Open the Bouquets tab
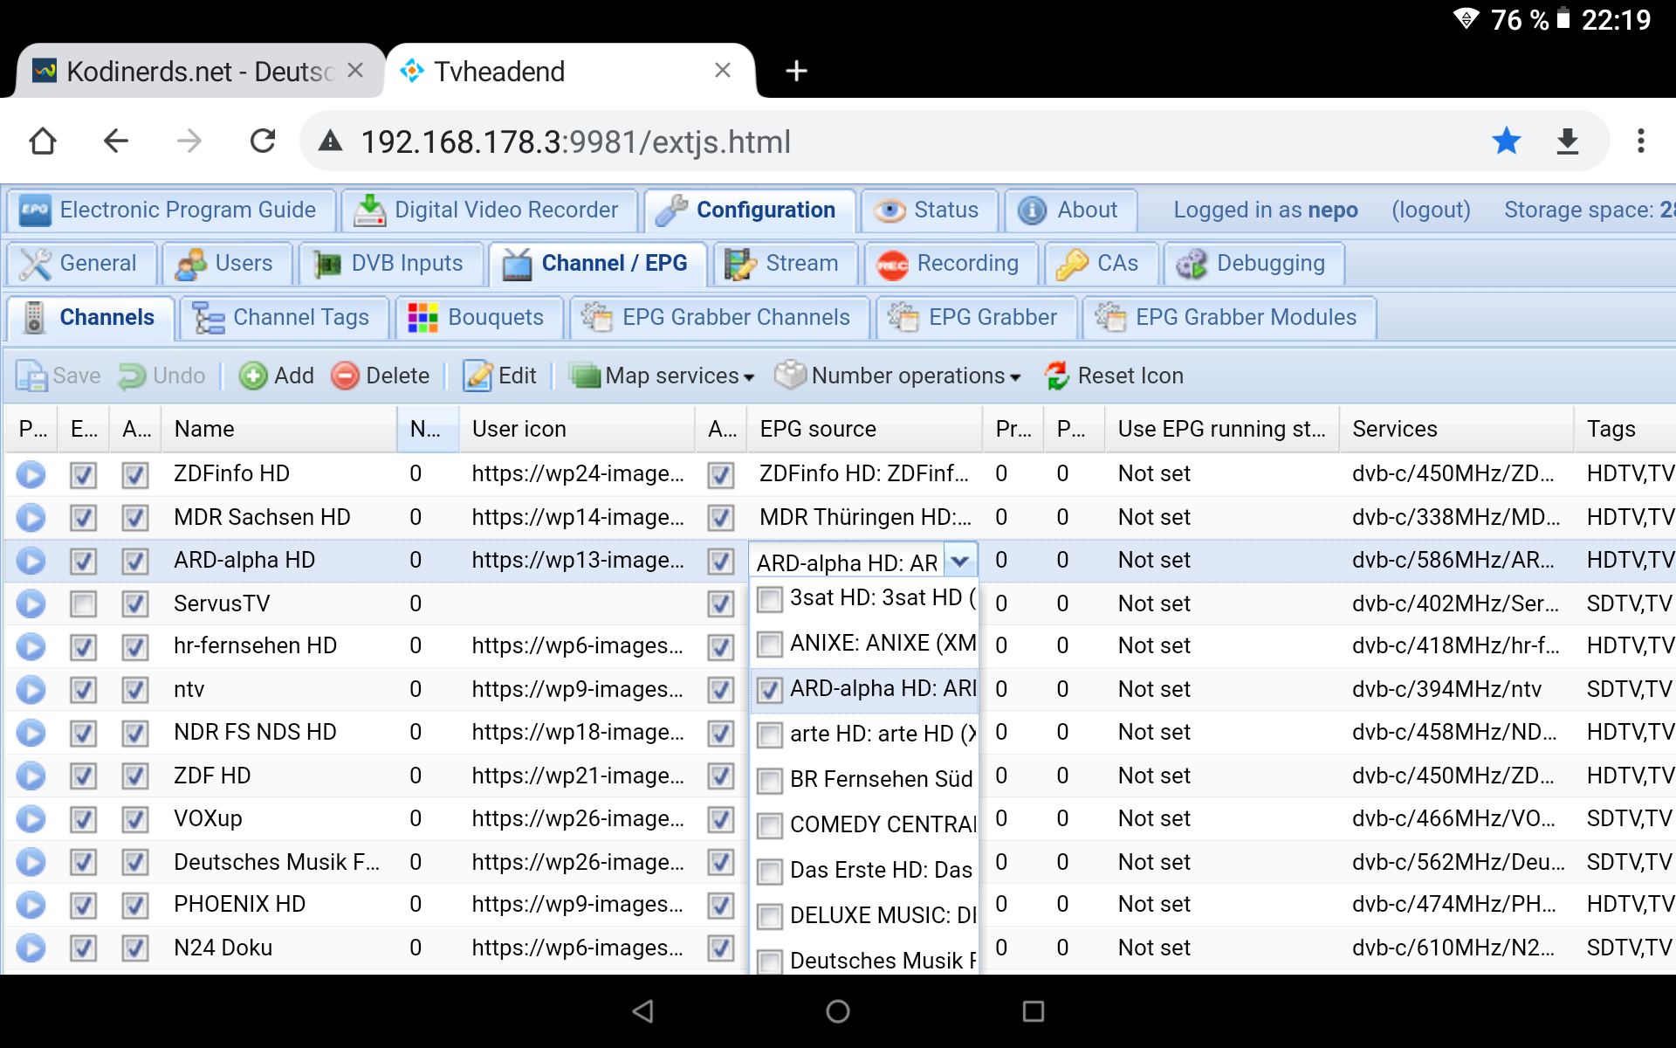The width and height of the screenshot is (1676, 1048). click(477, 318)
